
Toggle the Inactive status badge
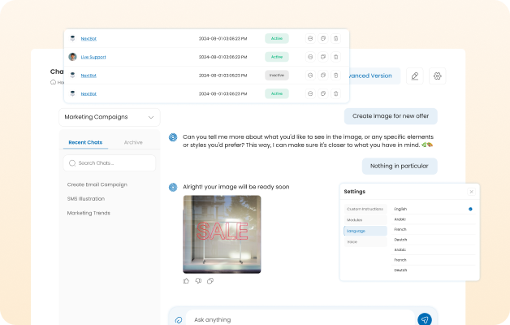pos(276,75)
